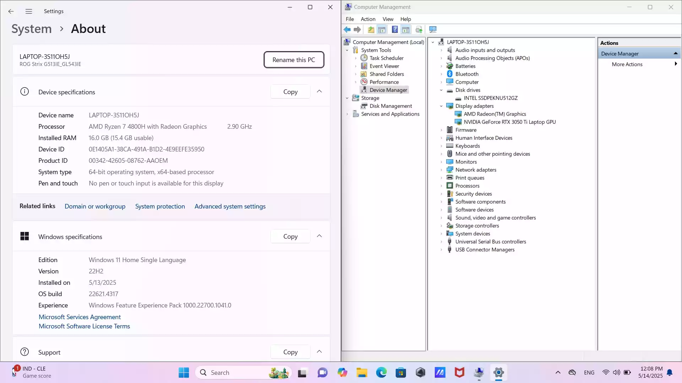This screenshot has height=383, width=682.
Task: Click the Windows Start button on taskbar
Action: (x=184, y=373)
